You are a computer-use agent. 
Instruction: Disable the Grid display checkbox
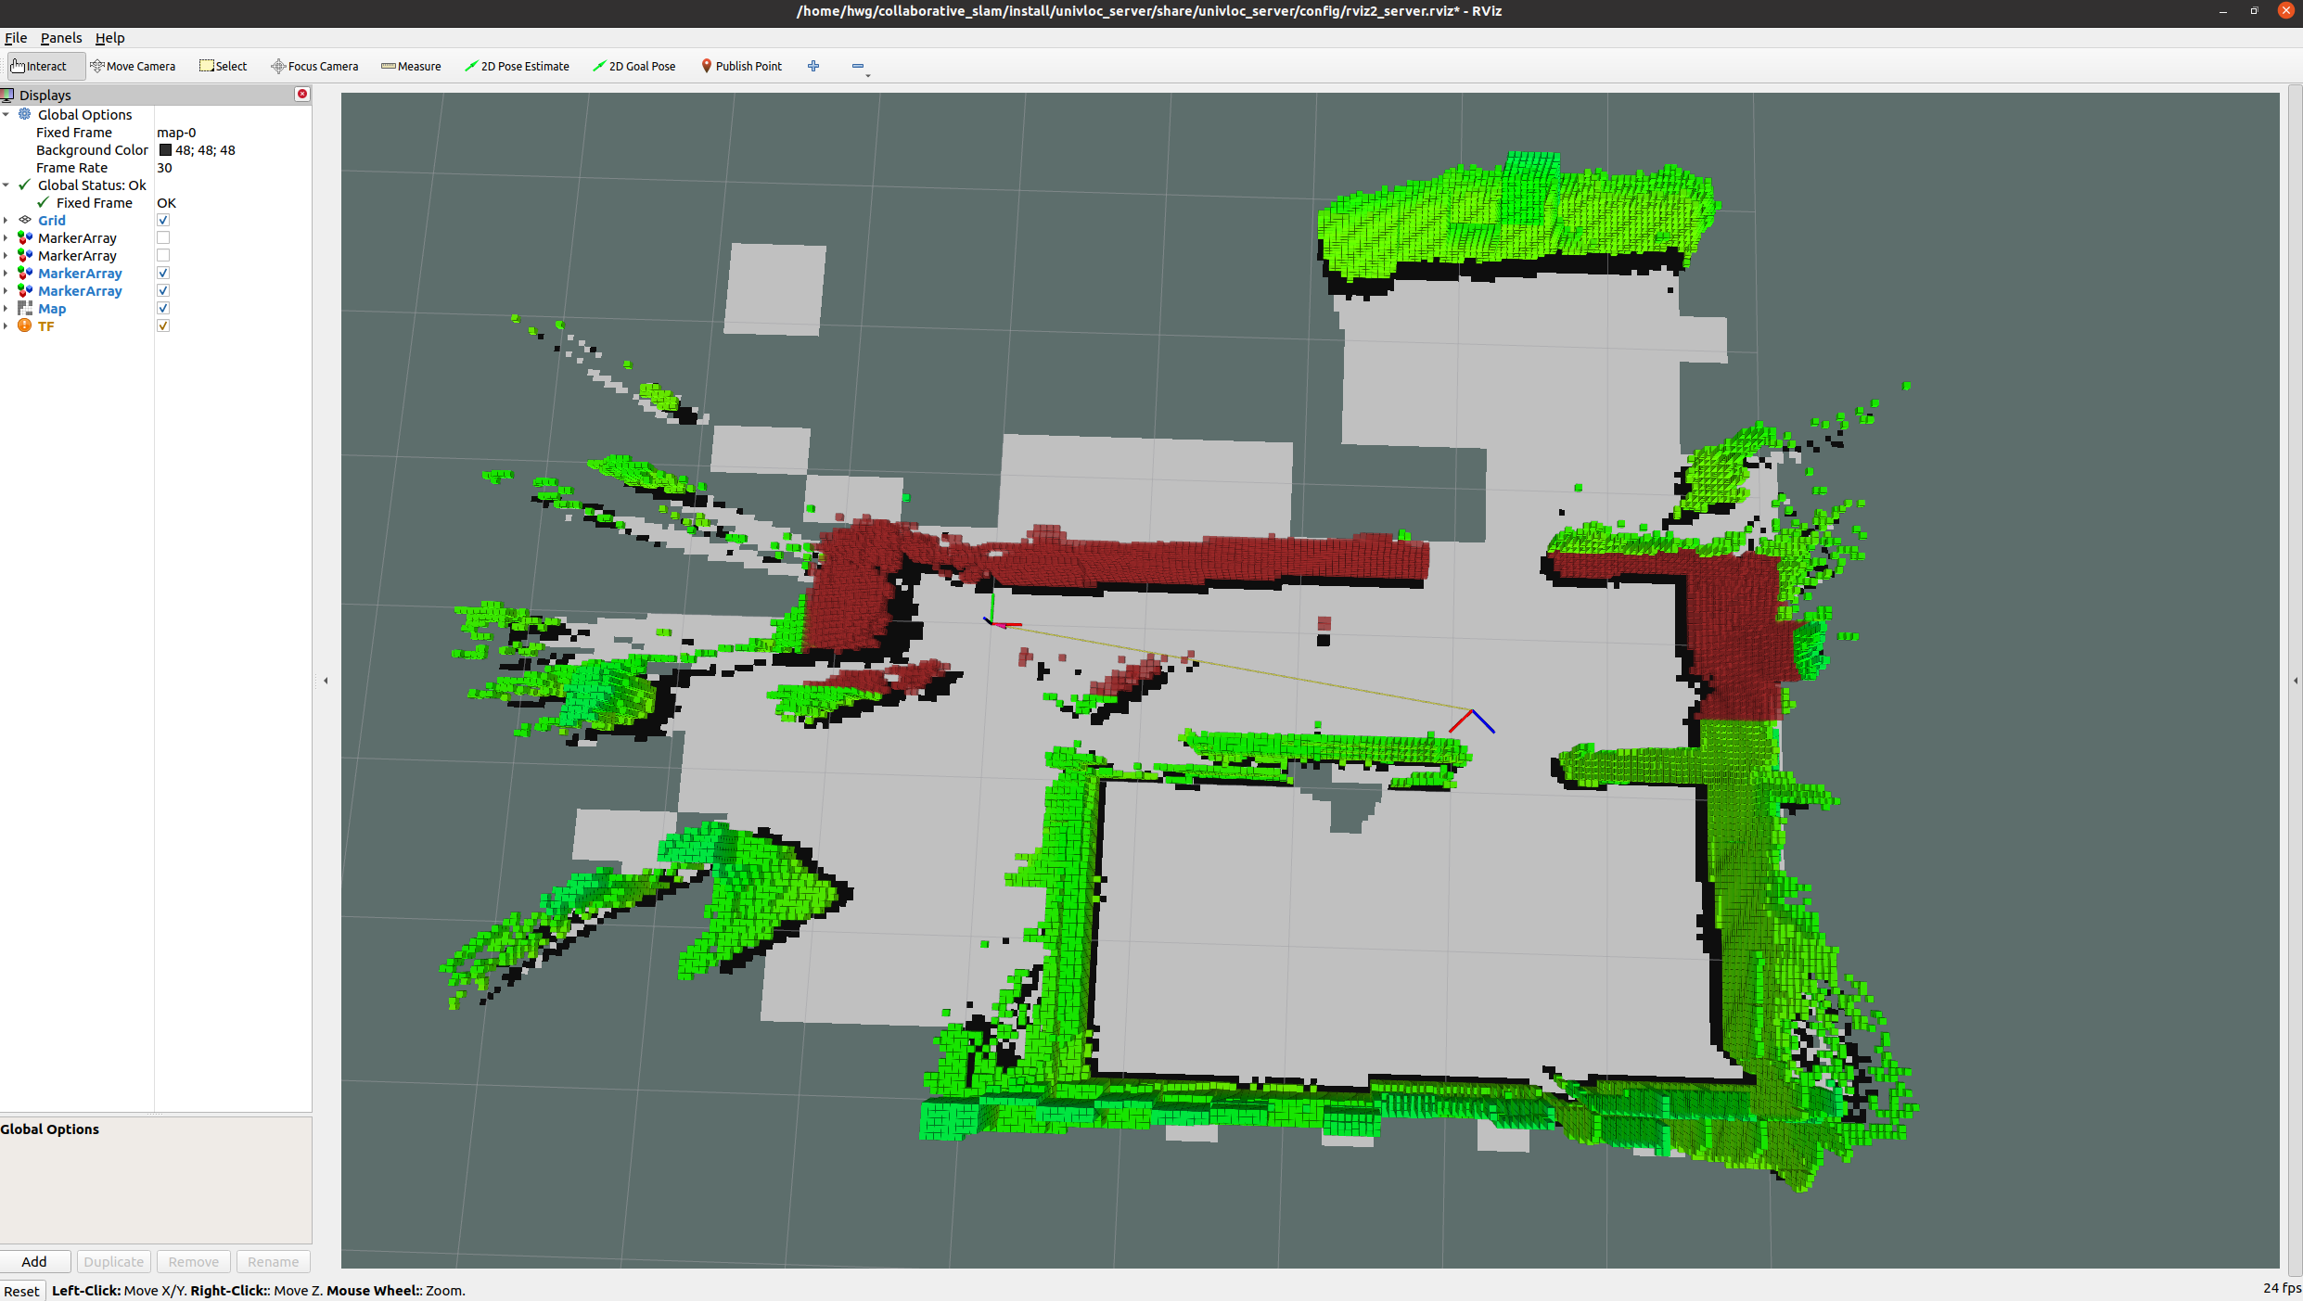click(x=163, y=220)
